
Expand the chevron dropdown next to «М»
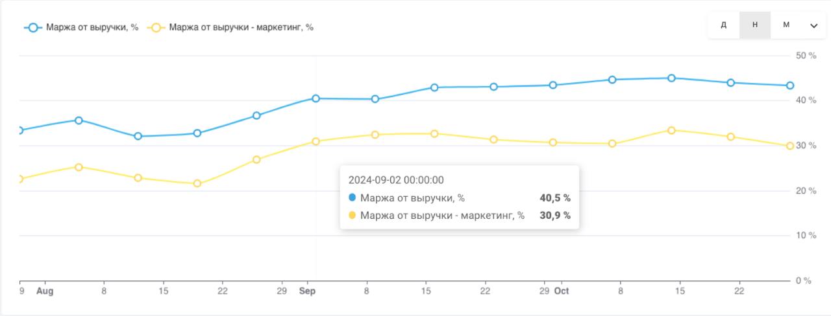814,26
